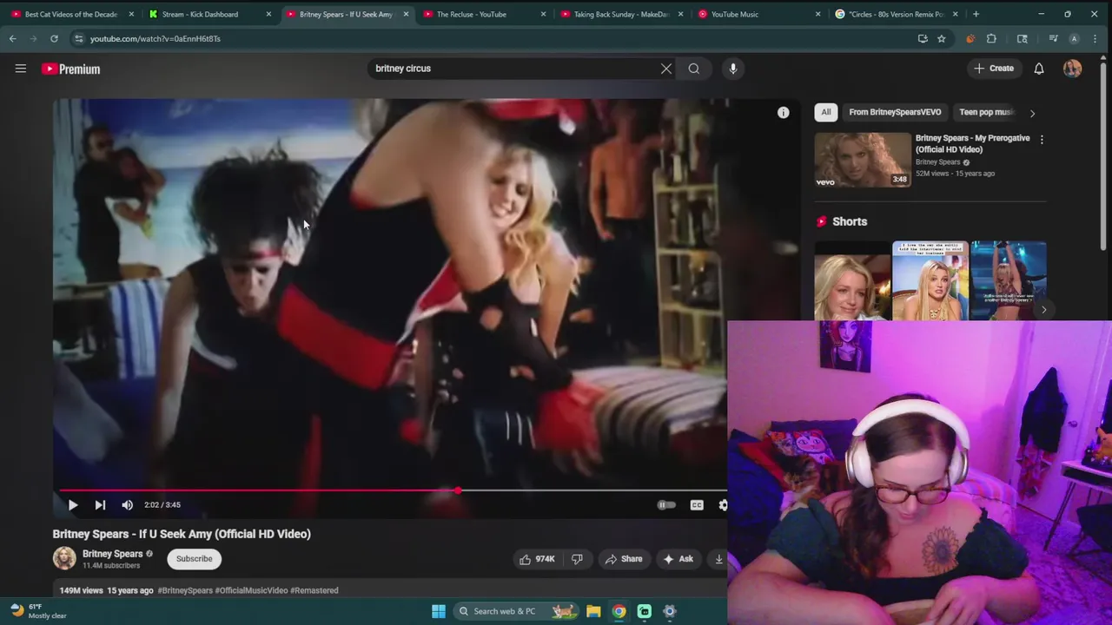
Task: Bookmark this page with star
Action: [941, 38]
